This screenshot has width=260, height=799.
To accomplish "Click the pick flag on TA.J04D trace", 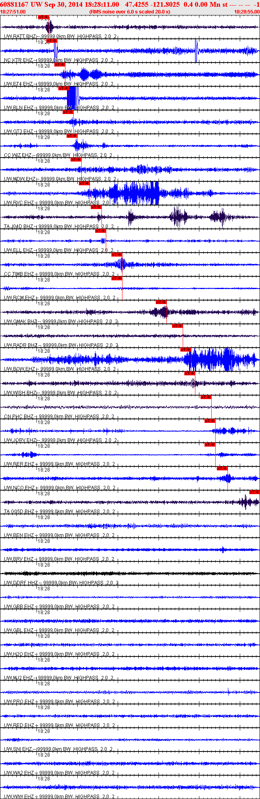I will tap(96, 207).
